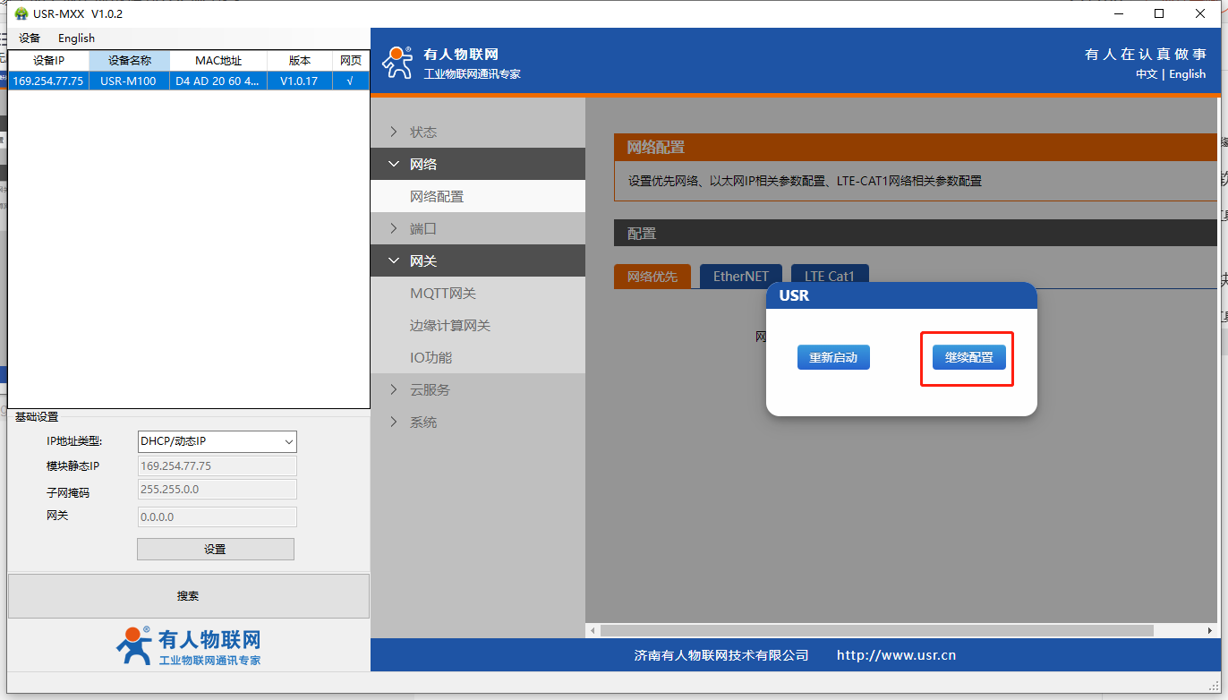Viewport: 1228px width, 700px height.
Task: Click the V1.0.17 version cell
Action: pyautogui.click(x=299, y=81)
